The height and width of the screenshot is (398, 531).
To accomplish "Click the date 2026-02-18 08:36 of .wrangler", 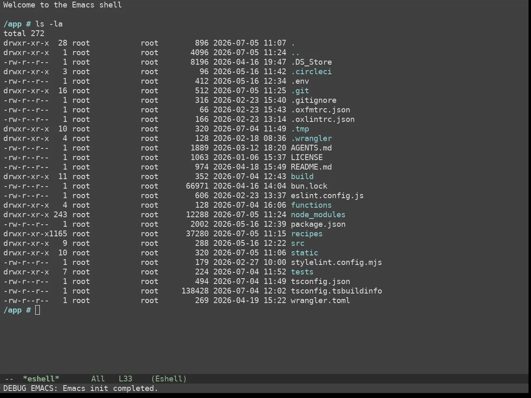I will tap(250, 138).
